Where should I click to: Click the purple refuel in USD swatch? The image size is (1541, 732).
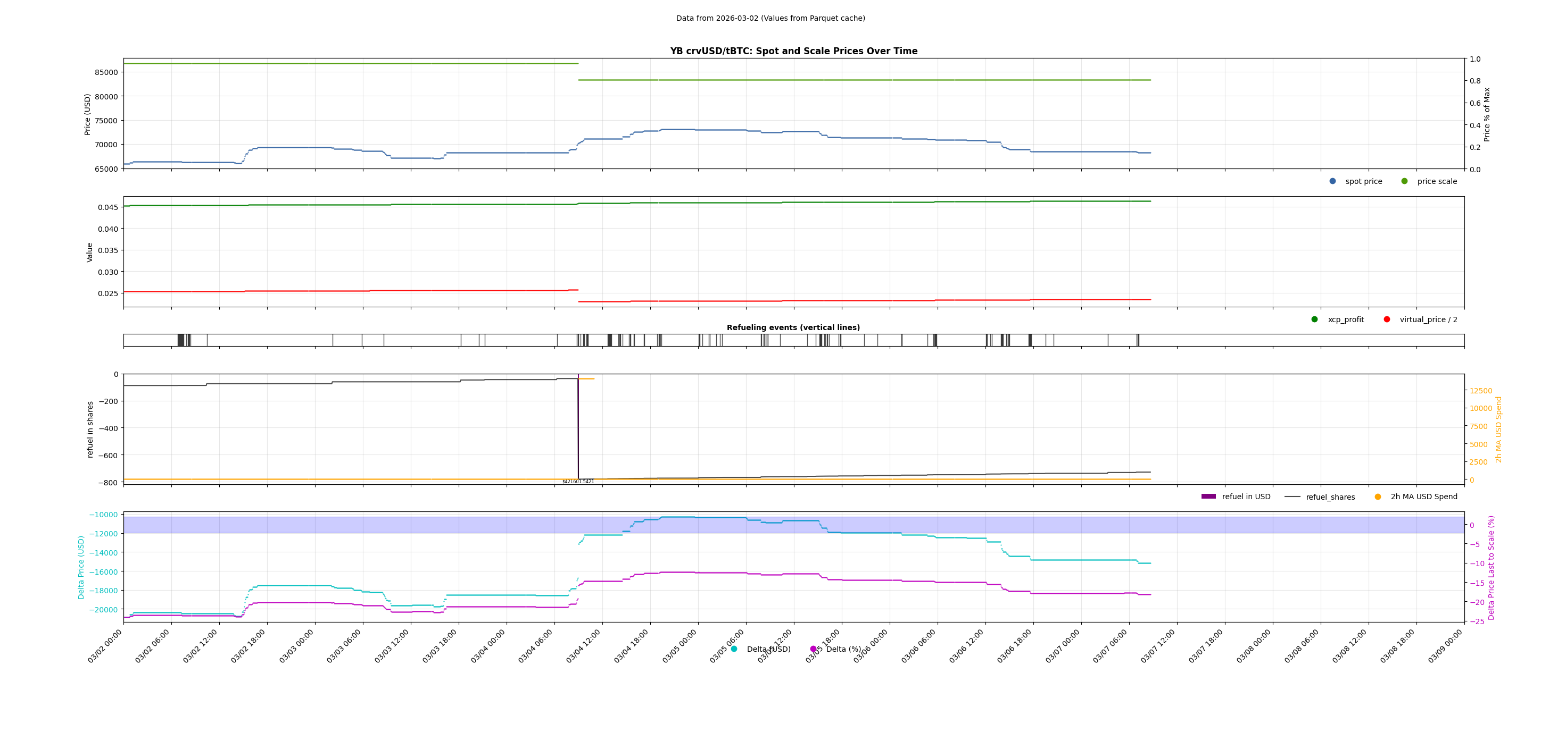pos(1208,497)
